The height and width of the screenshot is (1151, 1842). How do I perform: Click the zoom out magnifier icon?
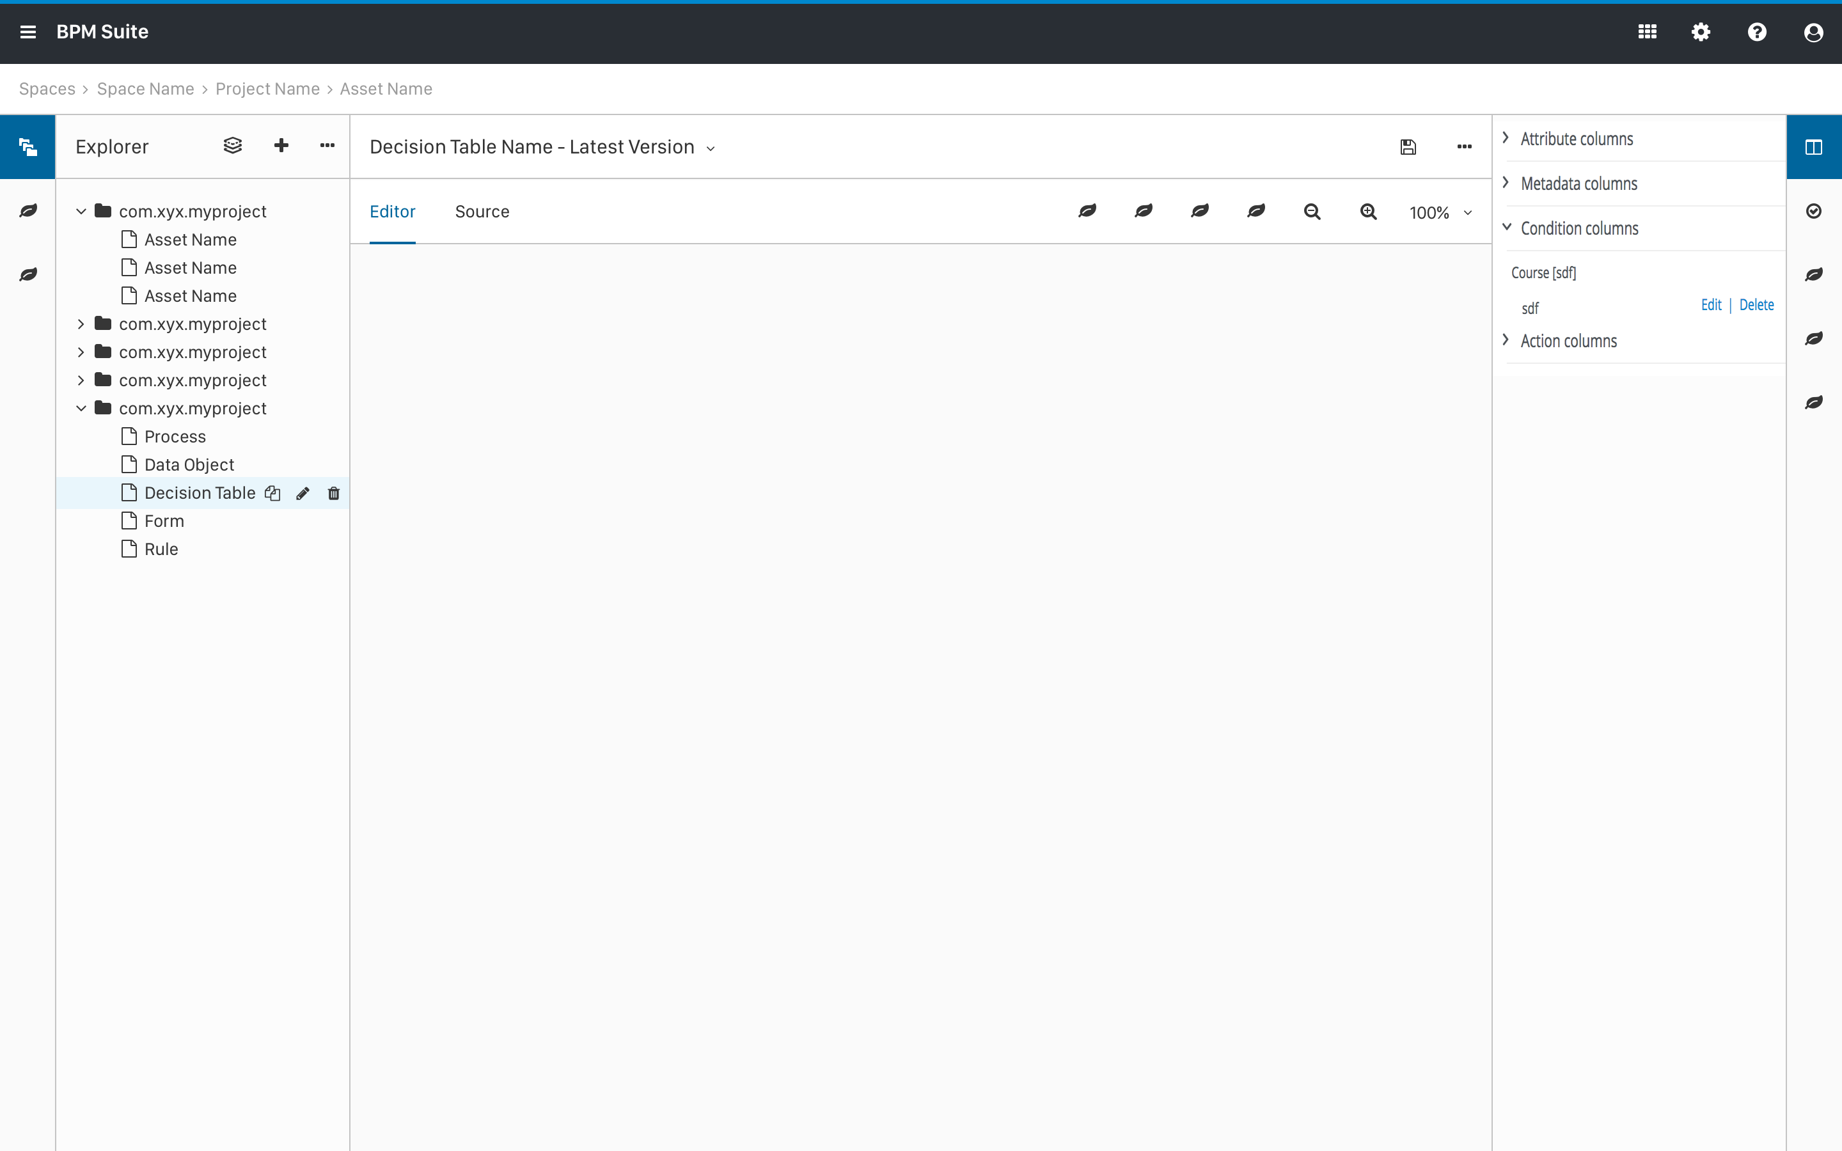(x=1312, y=212)
